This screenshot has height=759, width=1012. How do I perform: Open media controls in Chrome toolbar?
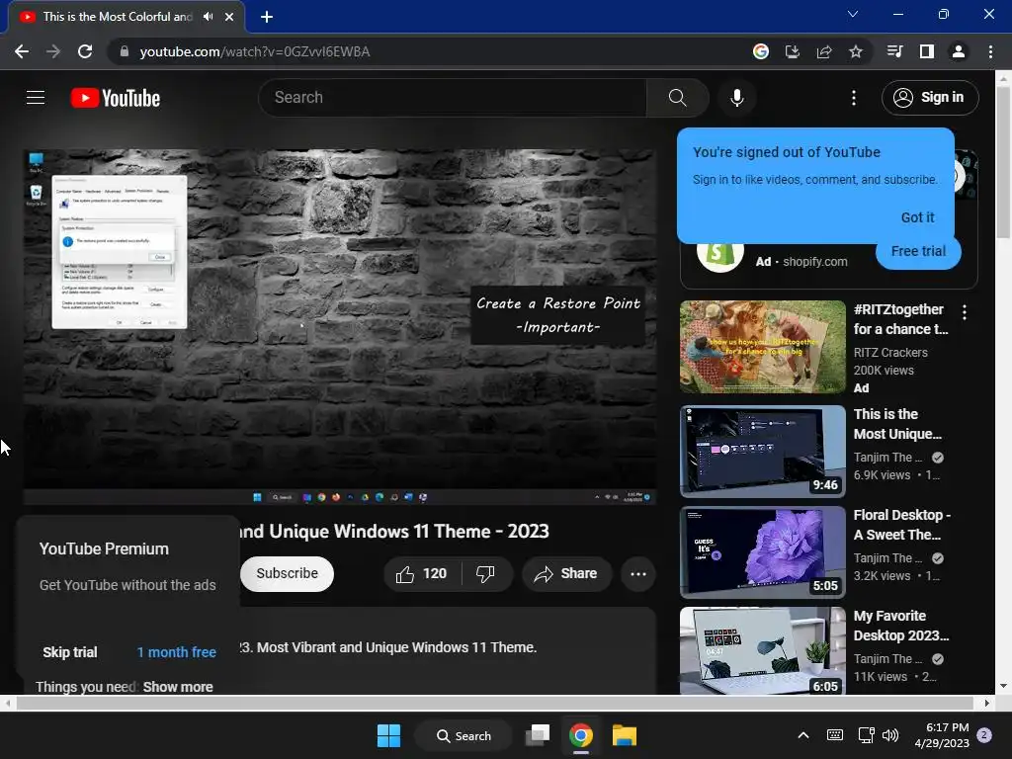click(x=894, y=51)
